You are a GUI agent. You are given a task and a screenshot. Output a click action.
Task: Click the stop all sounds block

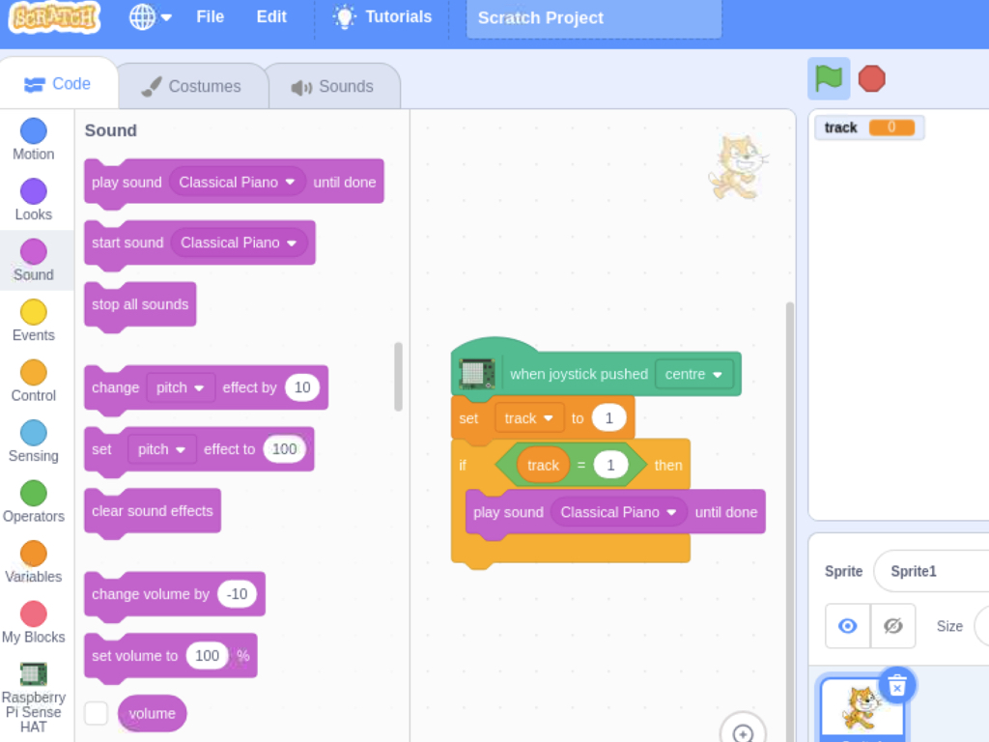click(140, 305)
